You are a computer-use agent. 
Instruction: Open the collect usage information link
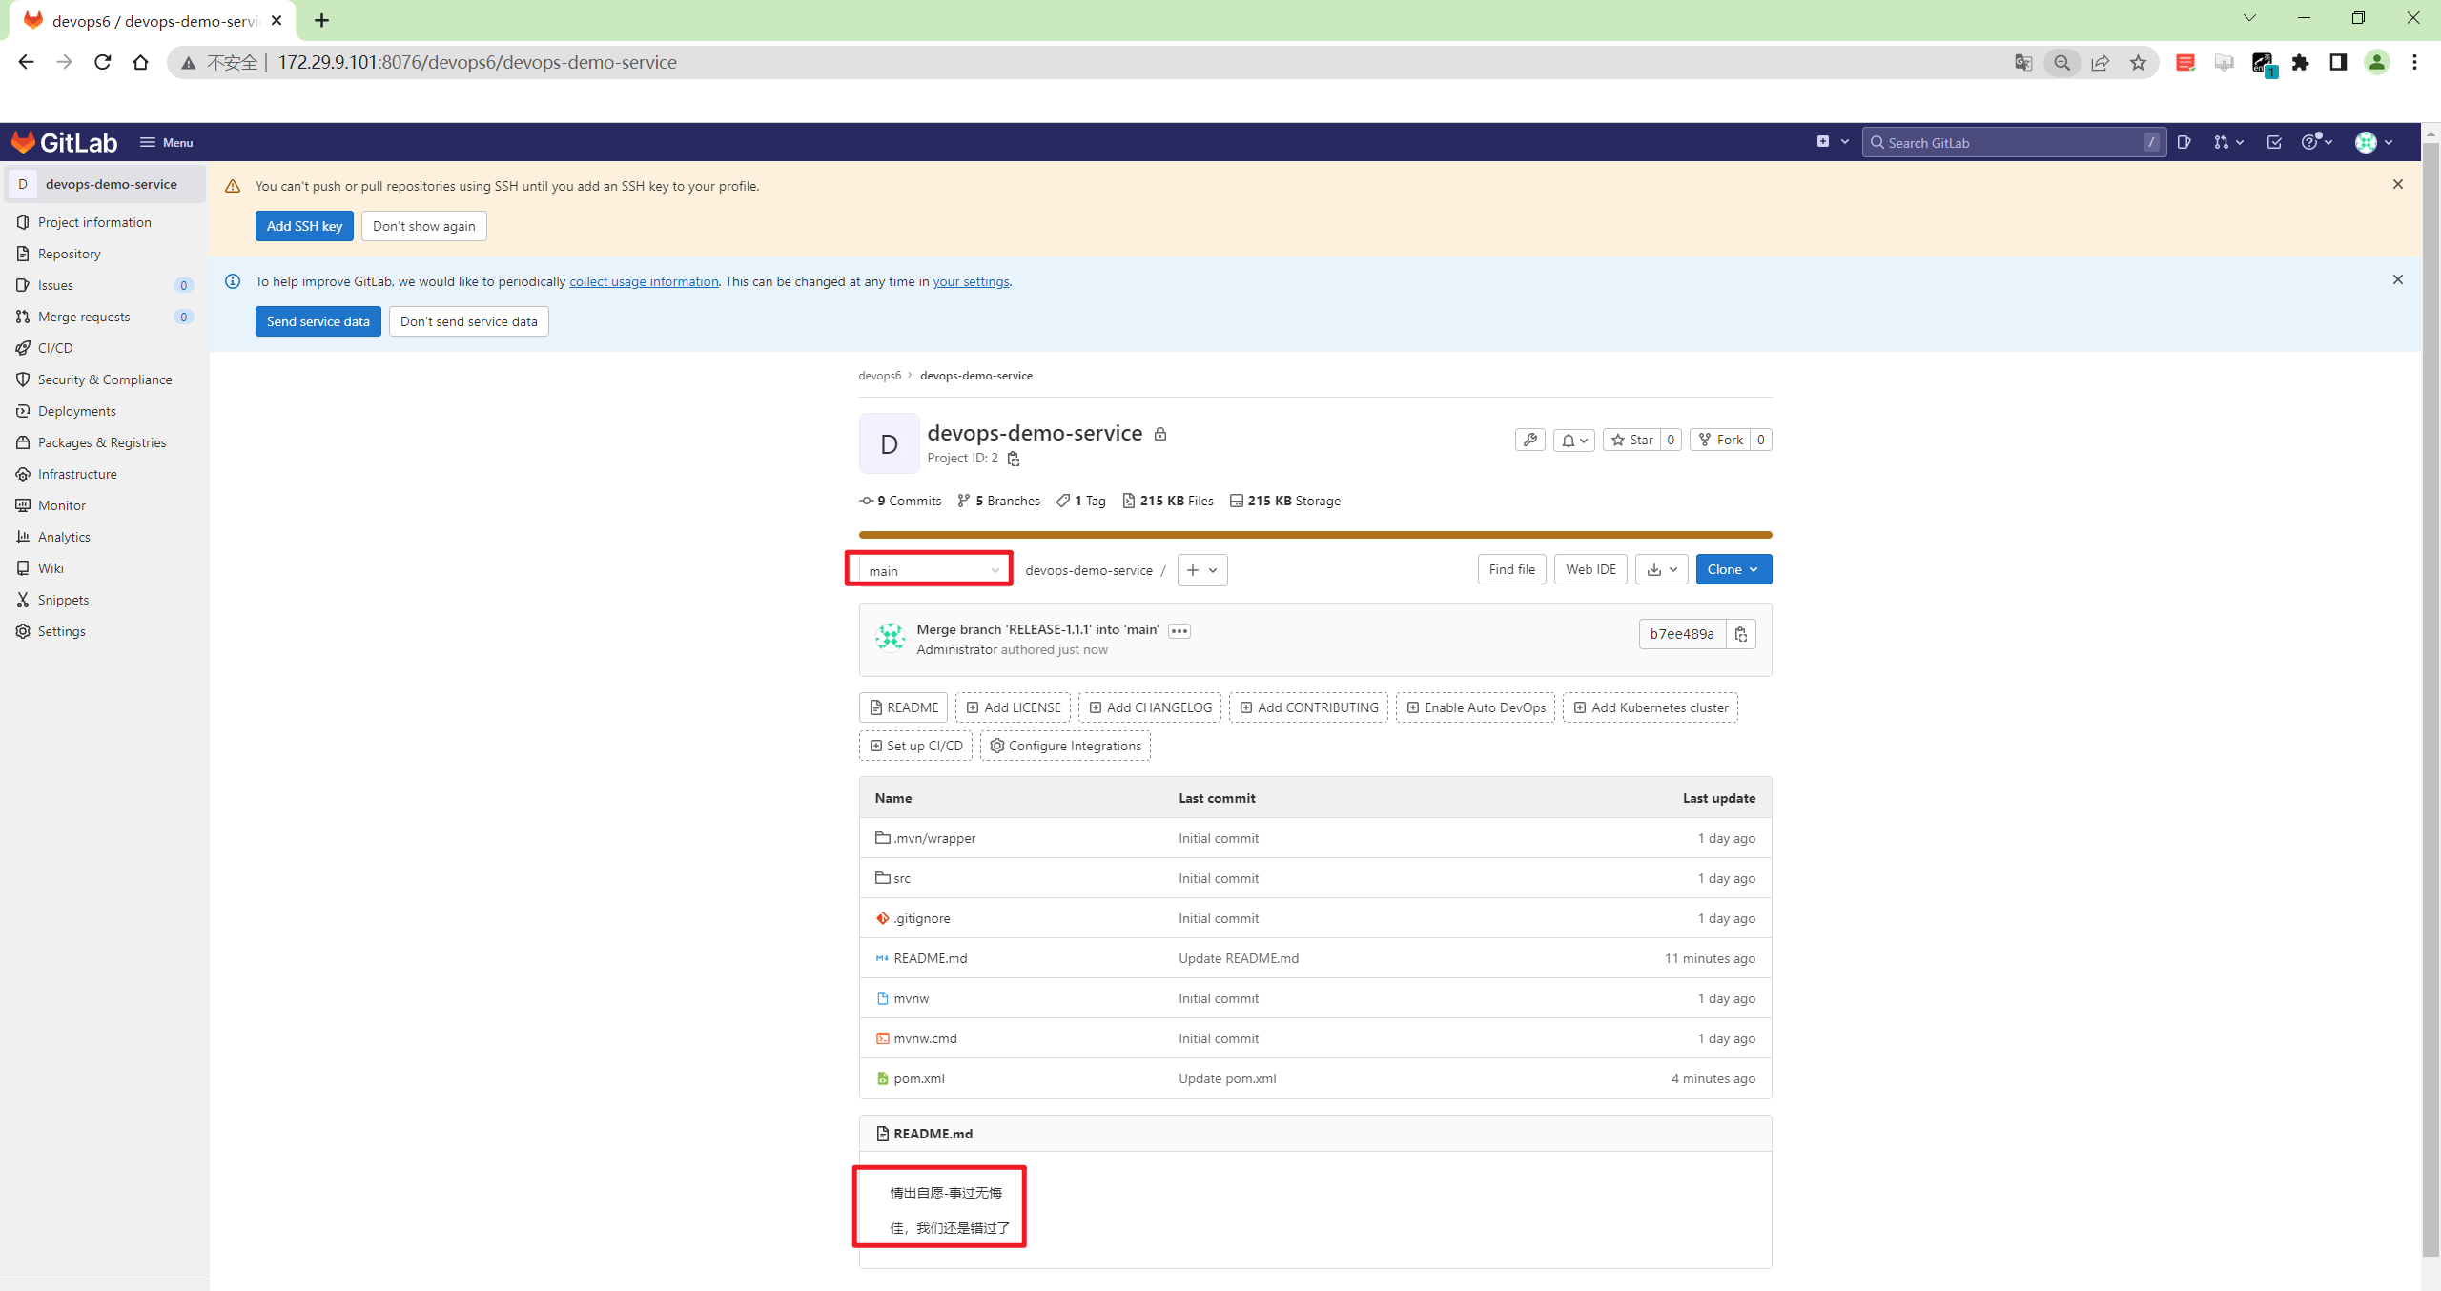[x=644, y=281]
